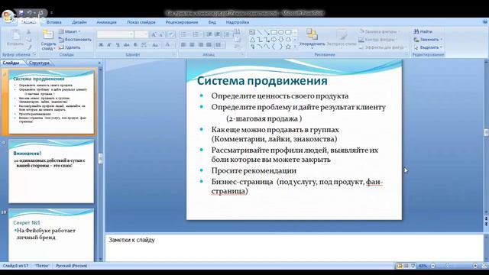This screenshot has width=489, height=275.
Task: Expand the shapes gallery more arrow
Action: click(x=295, y=47)
